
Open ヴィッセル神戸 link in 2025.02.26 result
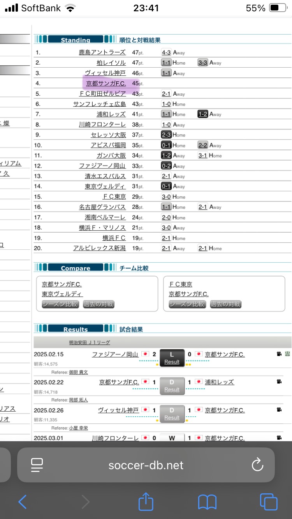click(x=118, y=410)
